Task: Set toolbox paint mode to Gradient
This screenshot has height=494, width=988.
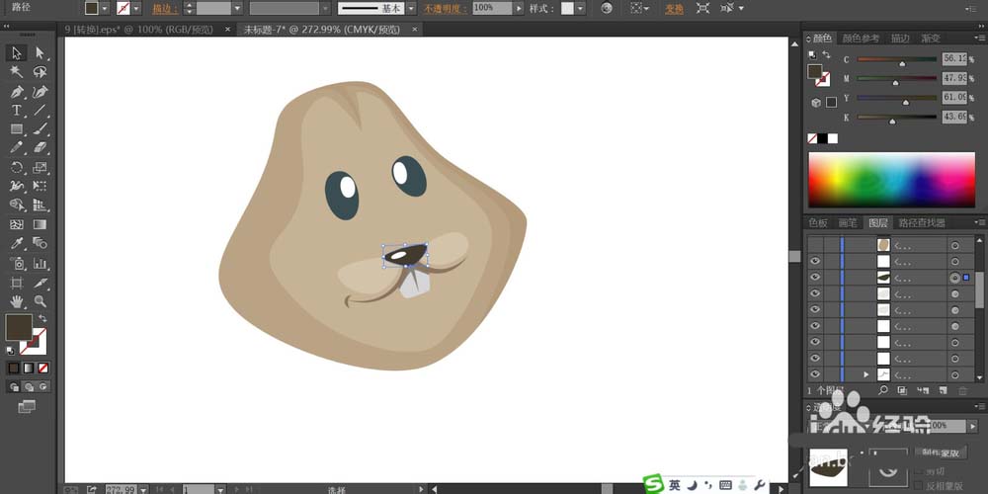Action: click(x=29, y=368)
